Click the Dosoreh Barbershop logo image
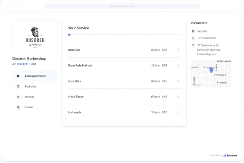The height and width of the screenshot is (163, 244). (x=35, y=38)
